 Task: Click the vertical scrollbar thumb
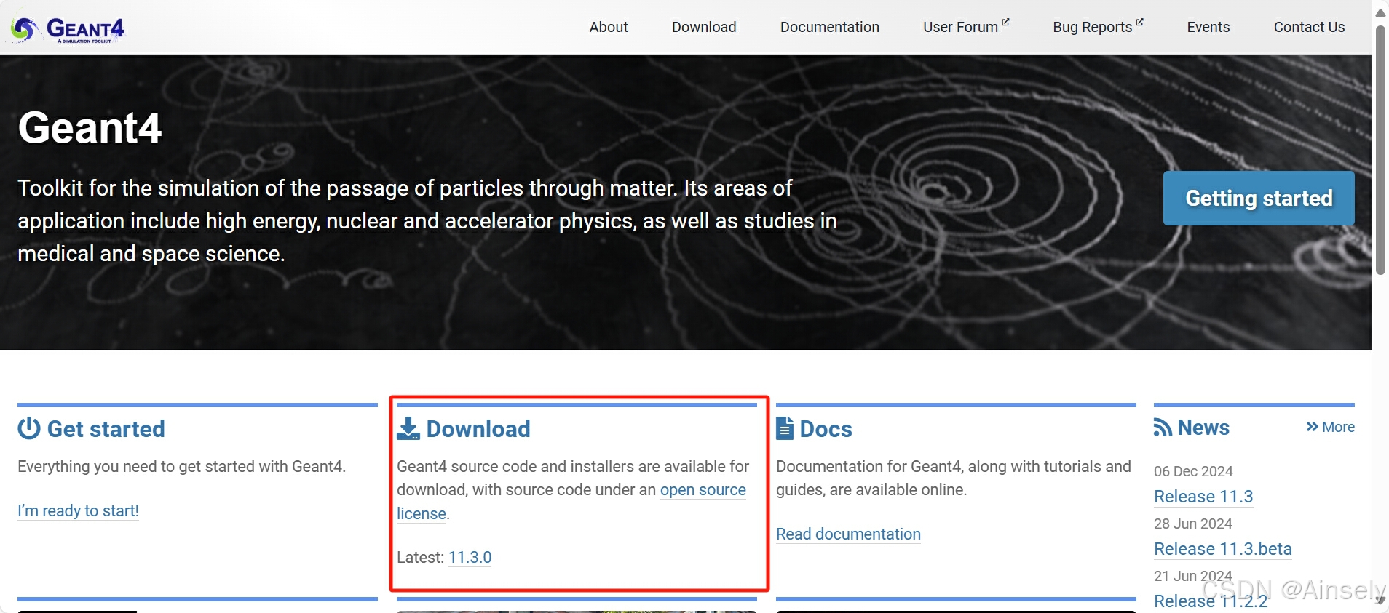tap(1380, 150)
